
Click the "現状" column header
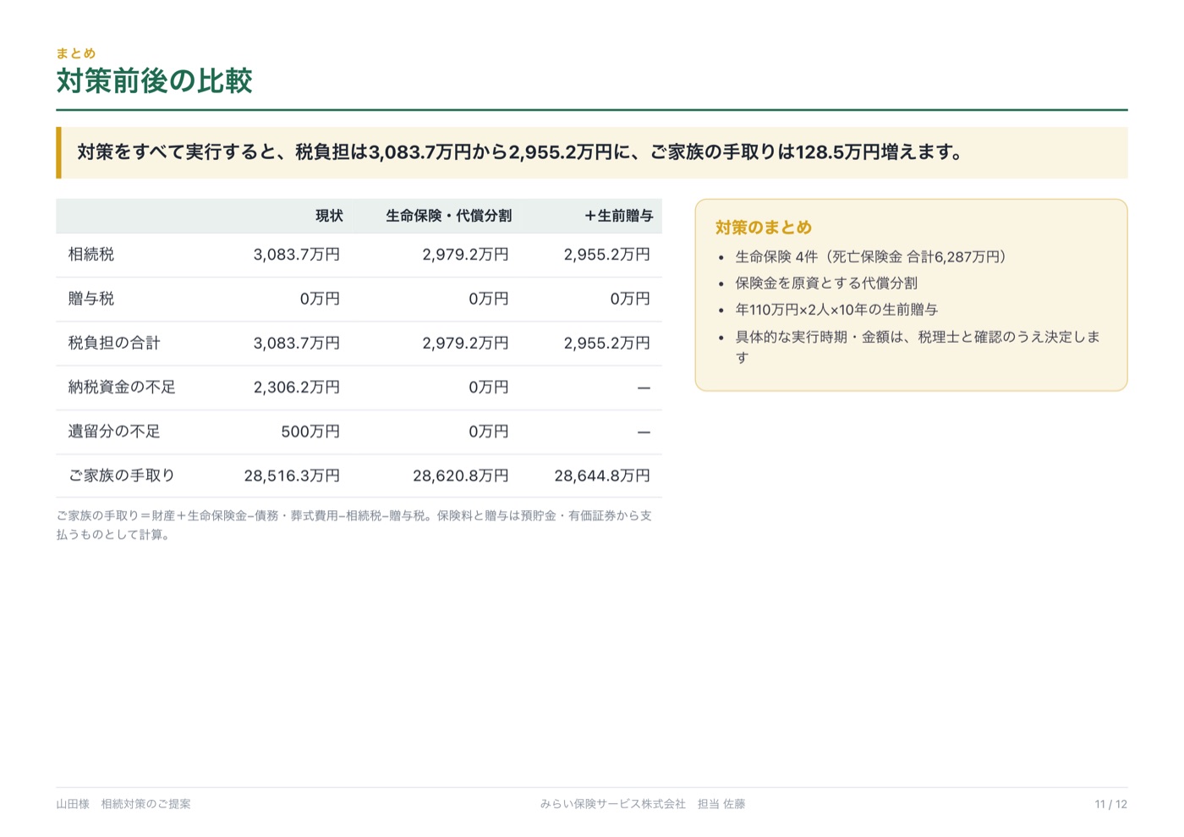pos(329,216)
